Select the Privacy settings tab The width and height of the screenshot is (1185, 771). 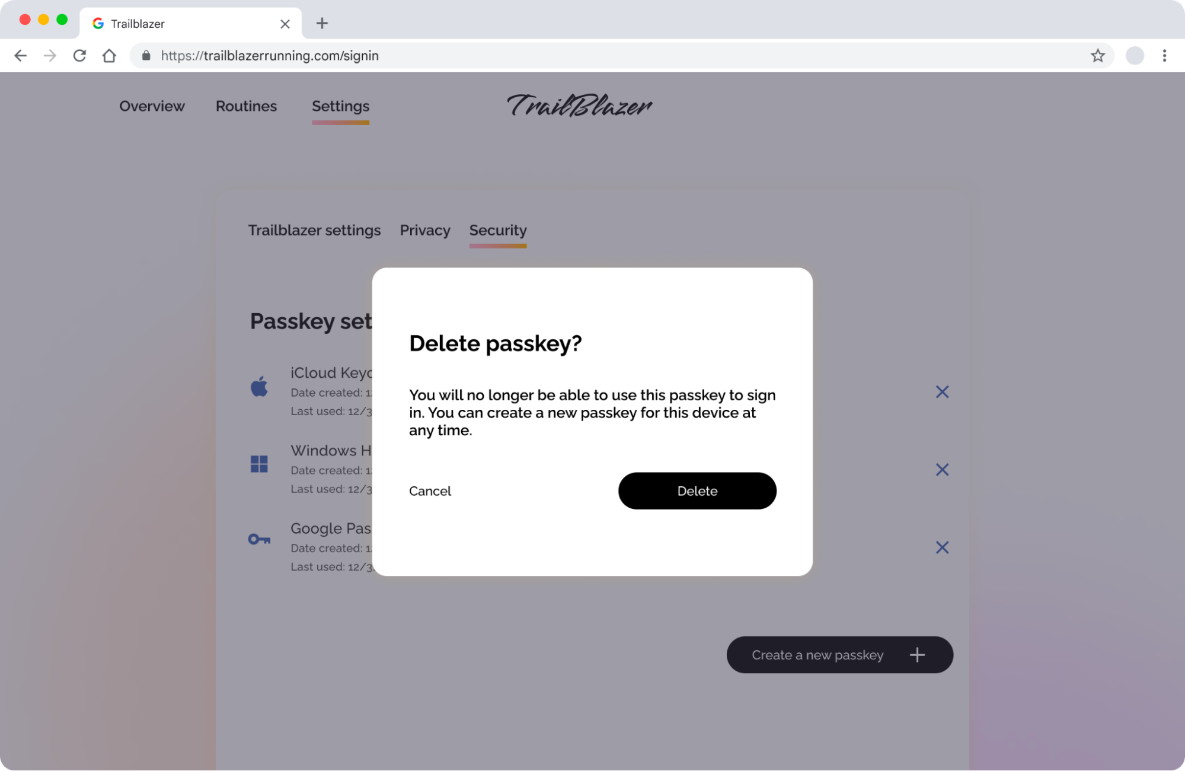(x=425, y=230)
